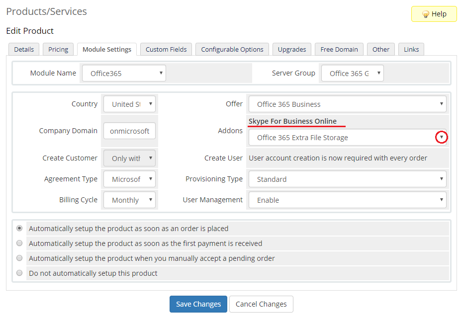Open the Billing Cycle dropdown showing Monthly
Viewport: 462px width, 321px height.
click(129, 200)
